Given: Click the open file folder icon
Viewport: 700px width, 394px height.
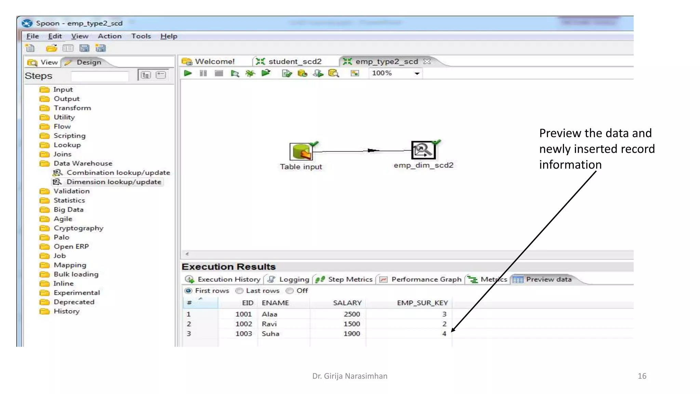Looking at the screenshot, I should (x=51, y=48).
